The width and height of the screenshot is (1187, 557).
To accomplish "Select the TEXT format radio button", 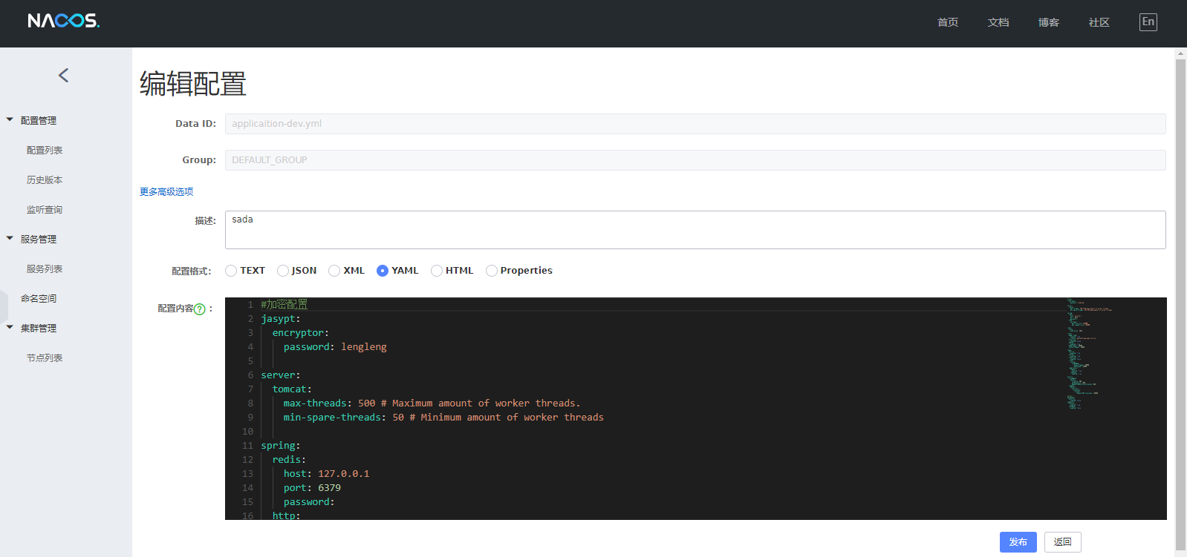I will point(231,271).
